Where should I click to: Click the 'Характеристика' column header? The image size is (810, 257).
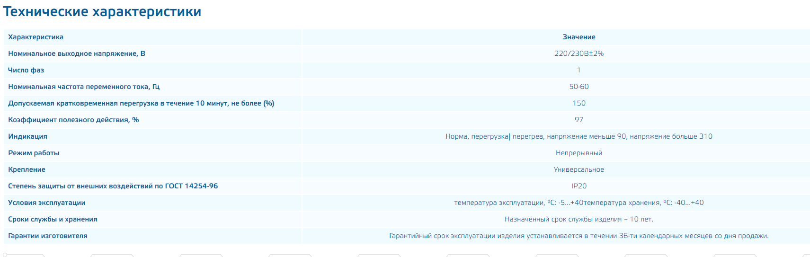point(36,37)
